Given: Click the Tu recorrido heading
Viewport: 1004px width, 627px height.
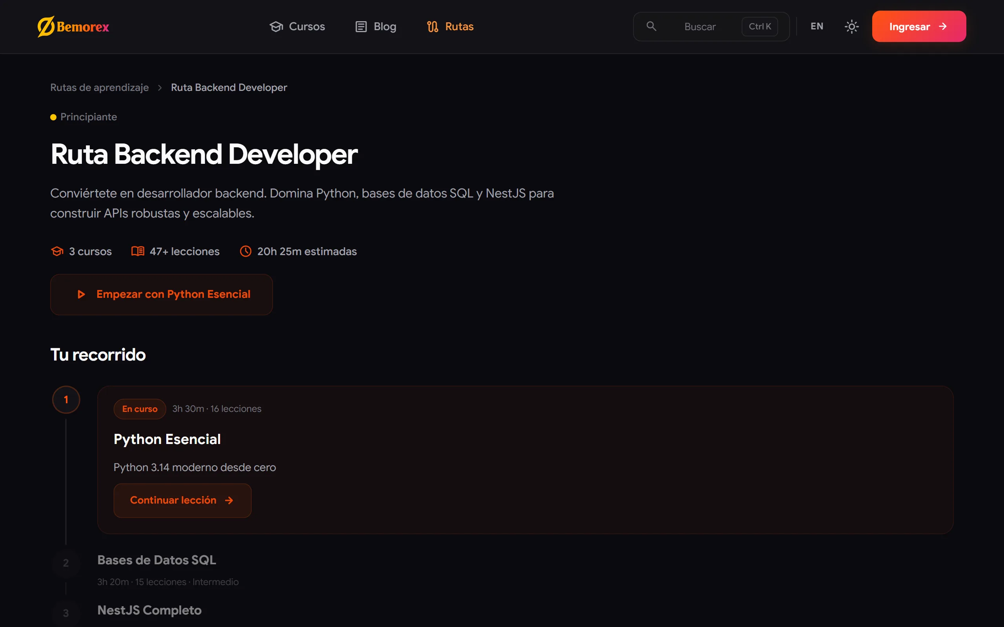Looking at the screenshot, I should point(98,355).
